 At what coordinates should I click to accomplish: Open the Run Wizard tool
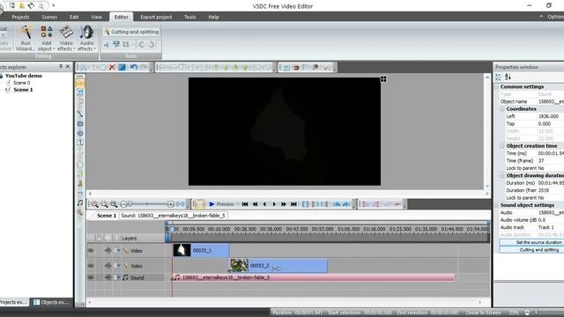26,38
